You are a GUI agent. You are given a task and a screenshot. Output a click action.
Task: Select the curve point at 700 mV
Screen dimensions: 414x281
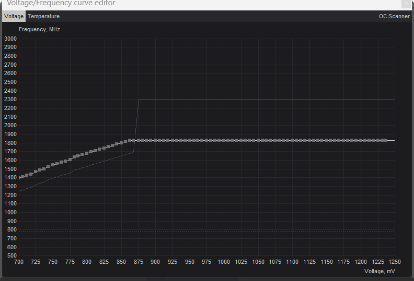(19, 178)
